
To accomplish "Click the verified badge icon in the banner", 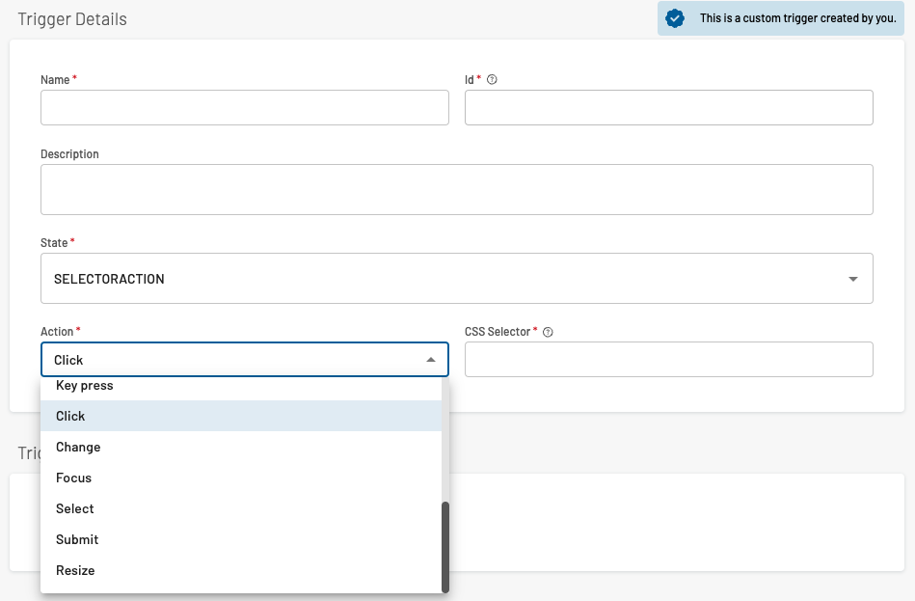I will (x=675, y=18).
